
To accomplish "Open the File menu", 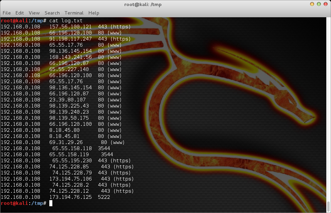I will (6, 13).
